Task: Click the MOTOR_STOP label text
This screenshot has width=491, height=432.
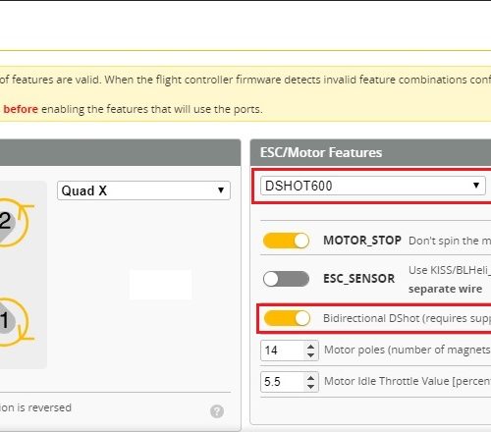Action: [x=362, y=241]
